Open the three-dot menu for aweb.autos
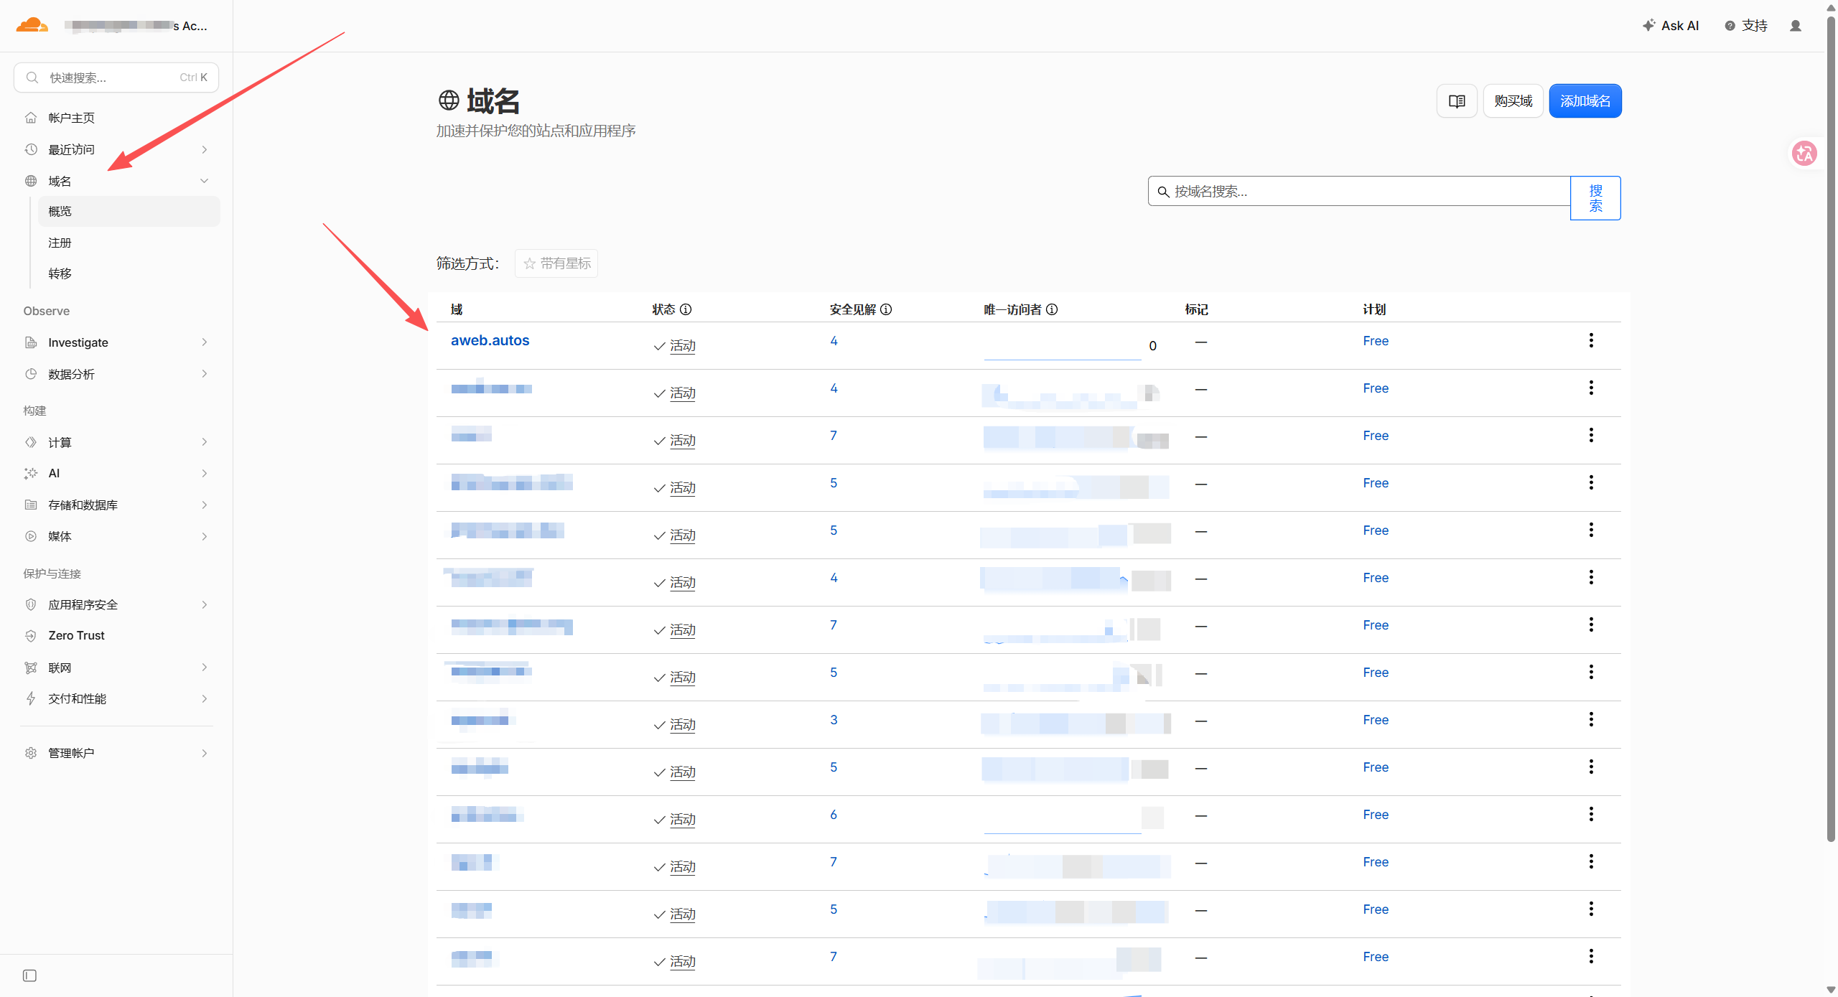1838x997 pixels. [1591, 340]
